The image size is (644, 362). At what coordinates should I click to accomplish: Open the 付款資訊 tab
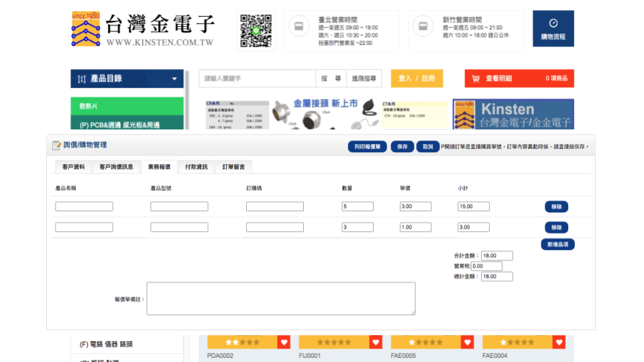196,167
